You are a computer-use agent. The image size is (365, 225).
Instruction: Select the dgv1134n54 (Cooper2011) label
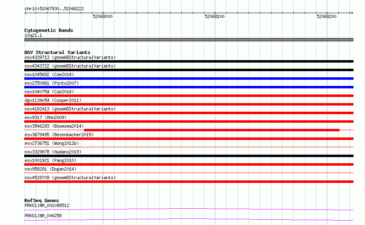coord(53,100)
